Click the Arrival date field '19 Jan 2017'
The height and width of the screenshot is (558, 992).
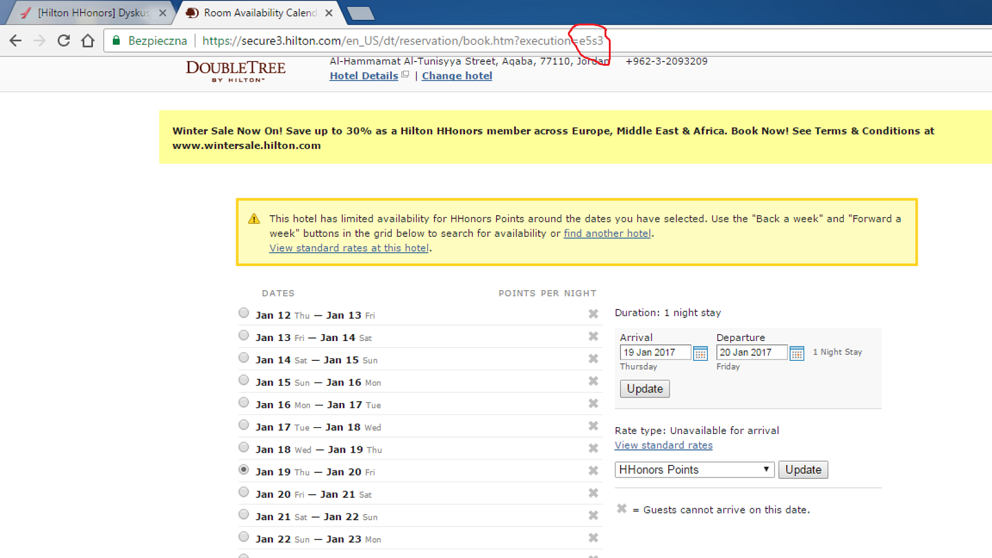pos(655,353)
